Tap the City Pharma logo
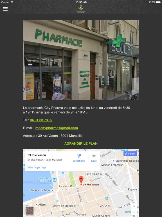 point(81,9)
